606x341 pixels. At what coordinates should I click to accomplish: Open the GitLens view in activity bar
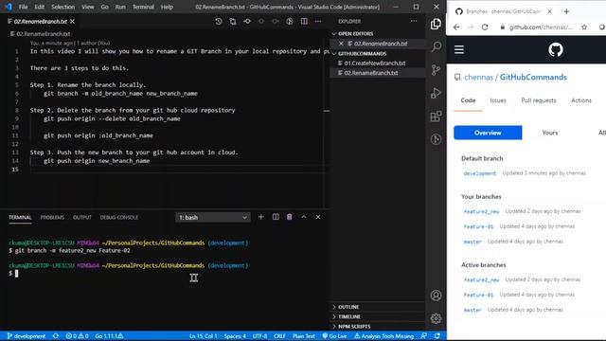click(436, 139)
